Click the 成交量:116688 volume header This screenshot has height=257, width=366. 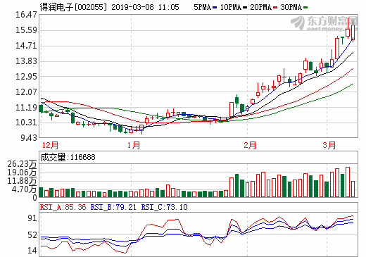(68, 157)
